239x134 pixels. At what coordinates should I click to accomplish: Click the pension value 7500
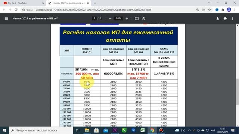pyautogui.click(x=87, y=92)
